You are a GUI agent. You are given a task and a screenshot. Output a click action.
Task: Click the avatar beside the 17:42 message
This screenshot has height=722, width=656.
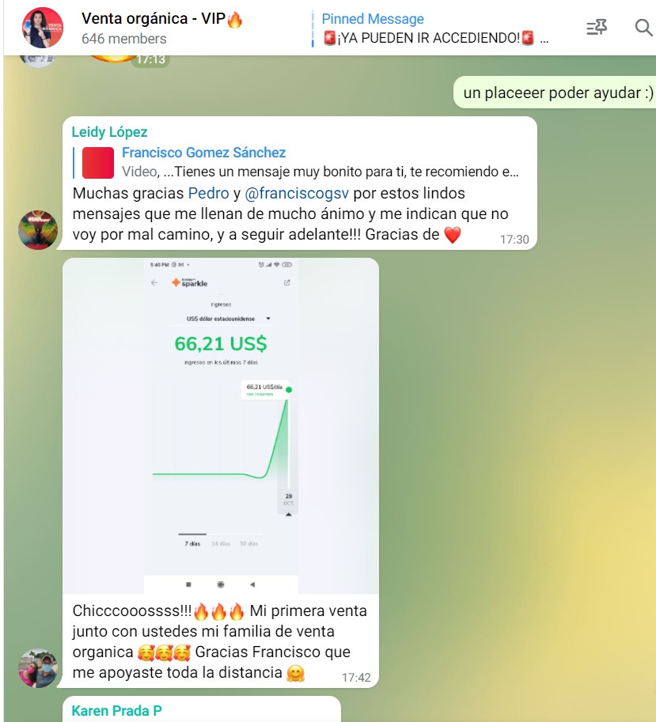[x=38, y=668]
